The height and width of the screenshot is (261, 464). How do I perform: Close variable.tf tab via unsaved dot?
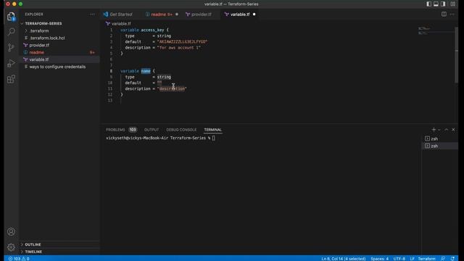pos(254,14)
